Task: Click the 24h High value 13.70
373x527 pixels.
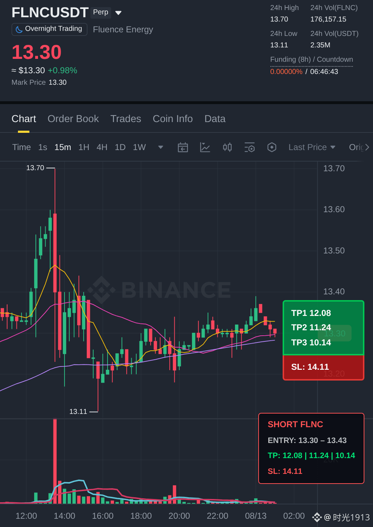Action: coord(279,19)
